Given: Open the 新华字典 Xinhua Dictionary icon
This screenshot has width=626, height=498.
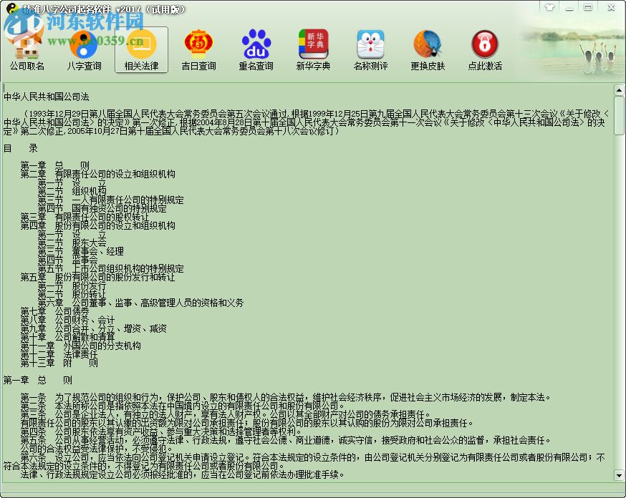Looking at the screenshot, I should 313,44.
